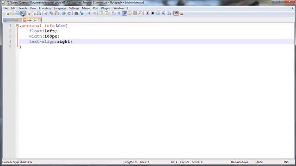Toggle show all characters icon
Screen dimensions: 296x166
119,13
